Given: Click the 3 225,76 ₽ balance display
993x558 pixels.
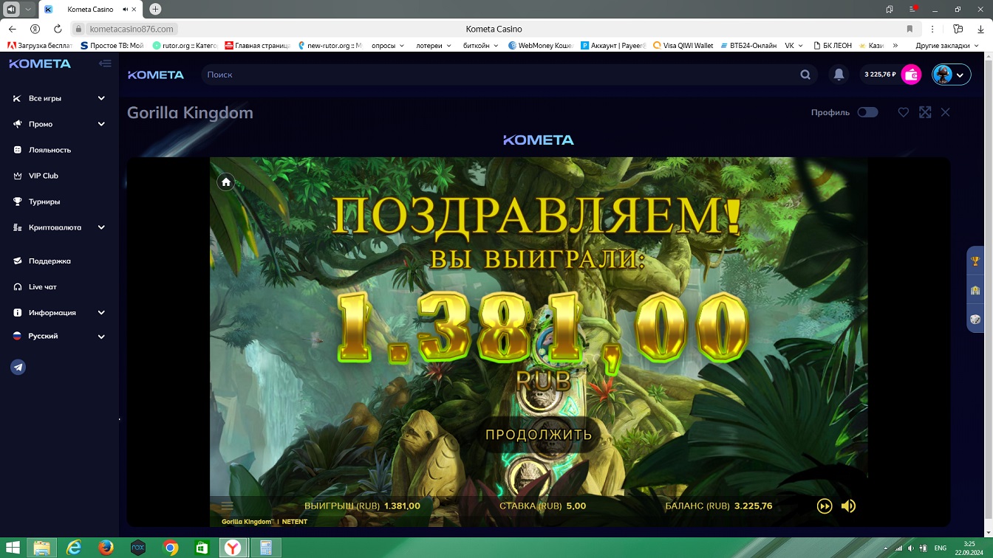Looking at the screenshot, I should (x=880, y=75).
